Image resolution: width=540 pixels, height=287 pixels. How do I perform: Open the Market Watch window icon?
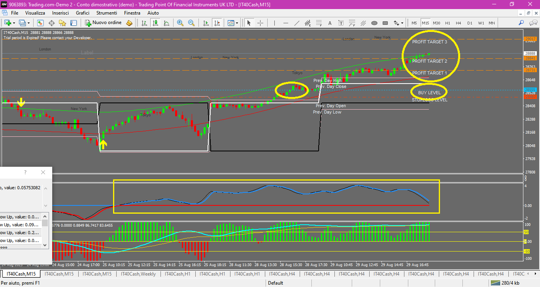click(40, 23)
